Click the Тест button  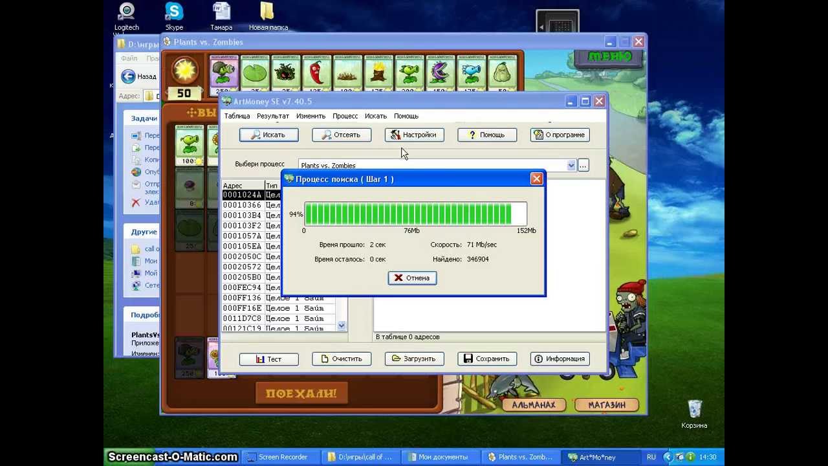point(268,359)
